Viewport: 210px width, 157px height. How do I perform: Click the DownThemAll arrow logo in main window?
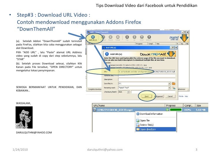[x=184, y=38]
